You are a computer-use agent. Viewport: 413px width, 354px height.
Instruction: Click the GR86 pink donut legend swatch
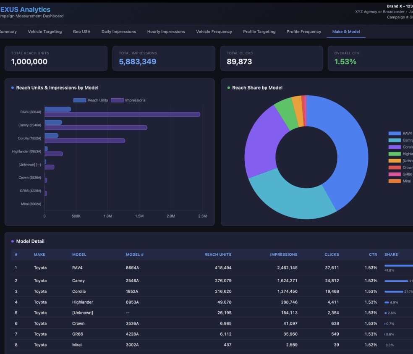coord(395,174)
